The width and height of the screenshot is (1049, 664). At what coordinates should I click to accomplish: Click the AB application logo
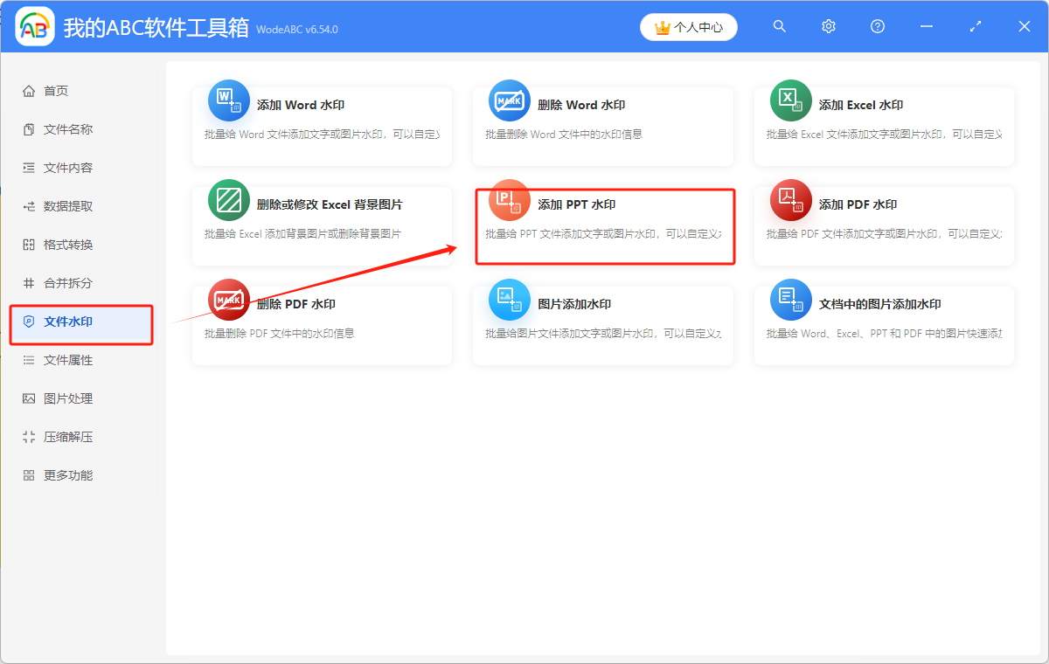tap(35, 27)
